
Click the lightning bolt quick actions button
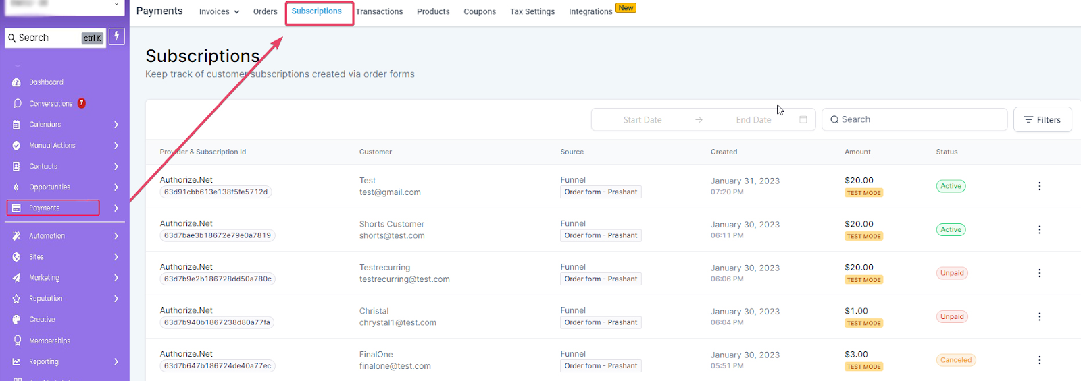[117, 36]
